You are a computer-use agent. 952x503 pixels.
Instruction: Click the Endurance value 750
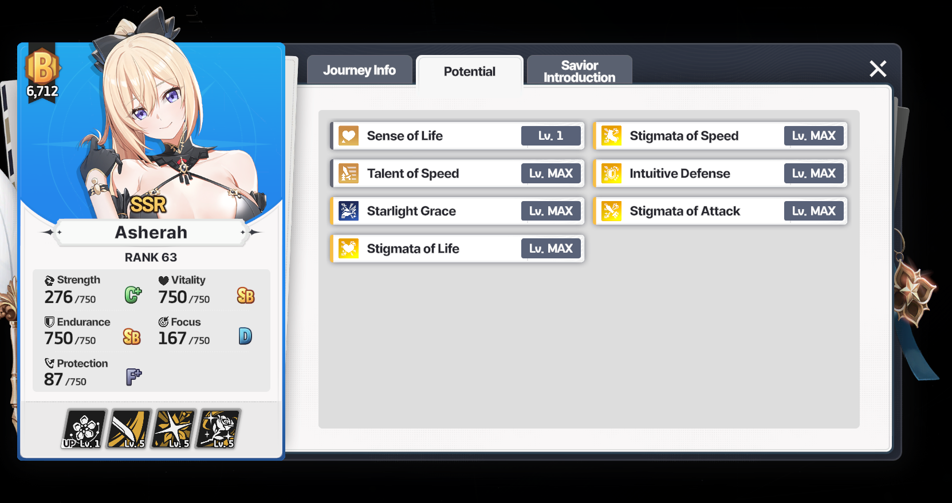pyautogui.click(x=59, y=338)
